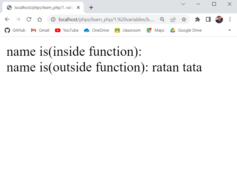Bookmark this page with star icon

click(x=184, y=19)
